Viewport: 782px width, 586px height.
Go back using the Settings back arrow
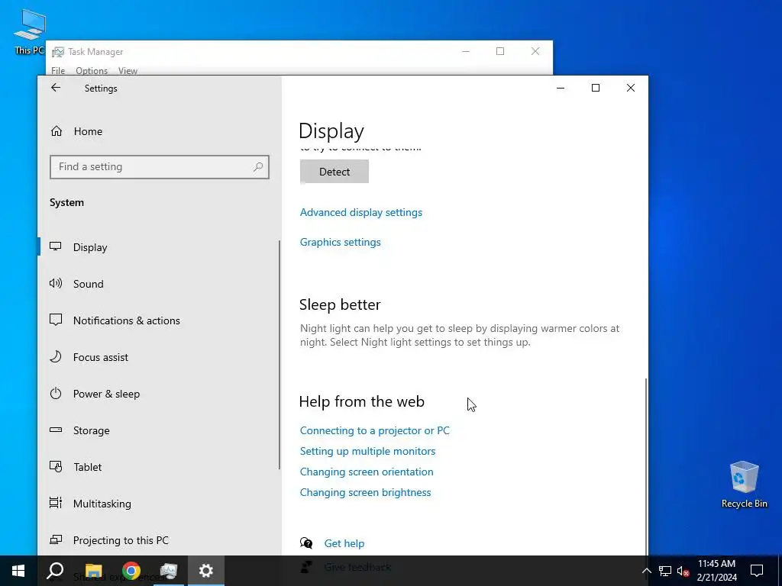pyautogui.click(x=55, y=88)
